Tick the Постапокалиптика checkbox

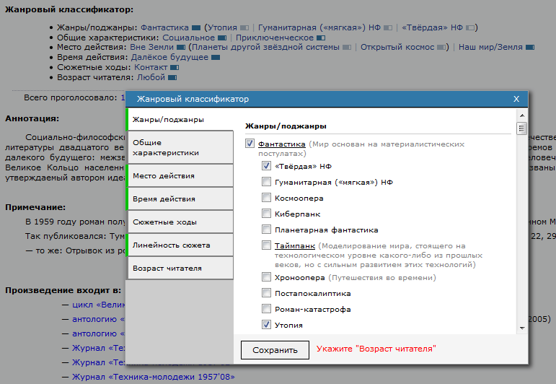tap(266, 293)
